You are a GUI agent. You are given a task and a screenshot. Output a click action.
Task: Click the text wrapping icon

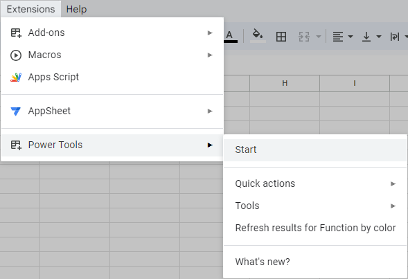(394, 37)
